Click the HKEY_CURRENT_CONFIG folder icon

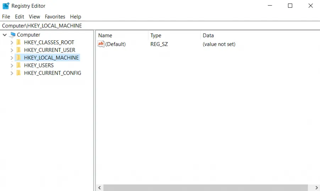18,73
